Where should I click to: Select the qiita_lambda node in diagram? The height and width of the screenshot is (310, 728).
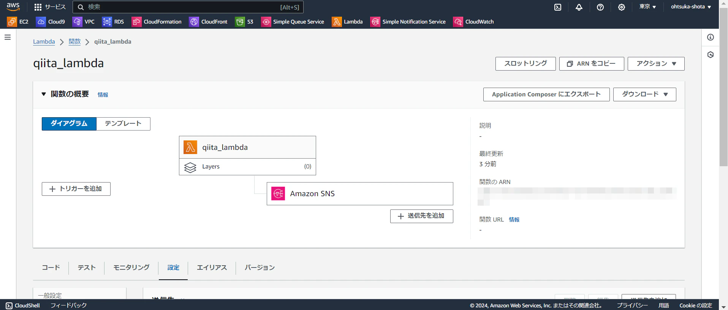(x=247, y=147)
